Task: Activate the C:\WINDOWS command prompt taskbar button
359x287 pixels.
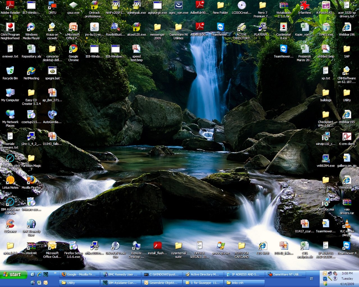Action: pyautogui.click(x=162, y=274)
